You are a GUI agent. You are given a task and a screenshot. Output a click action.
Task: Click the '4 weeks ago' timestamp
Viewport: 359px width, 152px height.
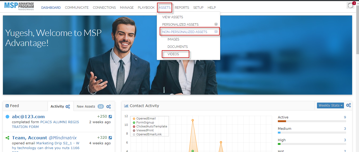pos(100,143)
